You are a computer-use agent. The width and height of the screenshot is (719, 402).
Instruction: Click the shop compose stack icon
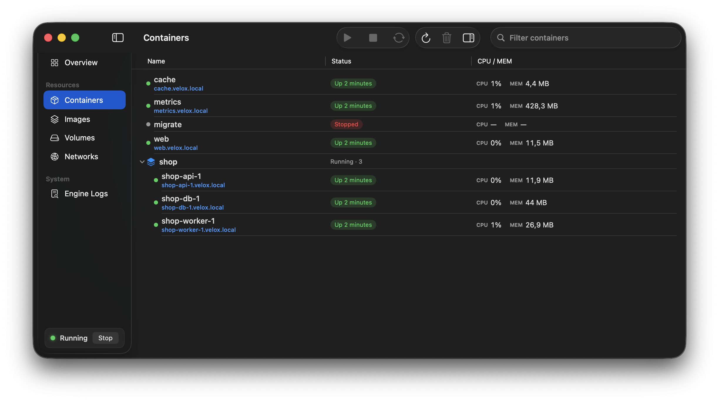pos(151,162)
